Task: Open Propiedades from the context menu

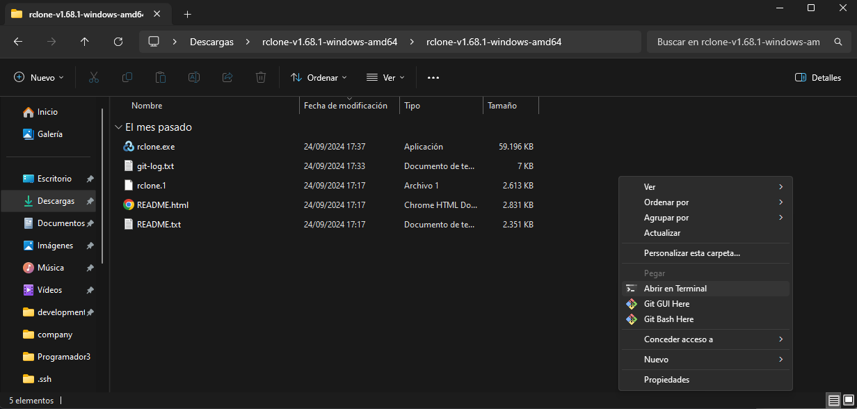Action: [705, 380]
